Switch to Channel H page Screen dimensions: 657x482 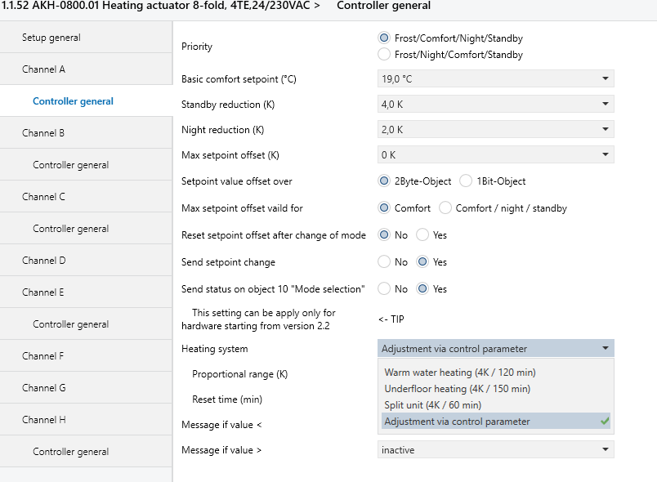click(43, 420)
